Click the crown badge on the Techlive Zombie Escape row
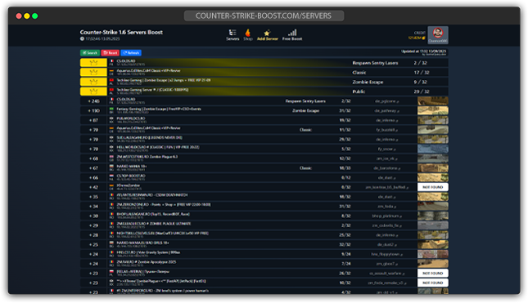 click(x=93, y=82)
